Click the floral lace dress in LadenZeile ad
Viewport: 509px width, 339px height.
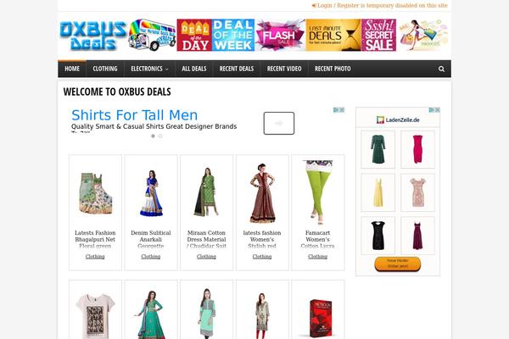pyautogui.click(x=417, y=192)
